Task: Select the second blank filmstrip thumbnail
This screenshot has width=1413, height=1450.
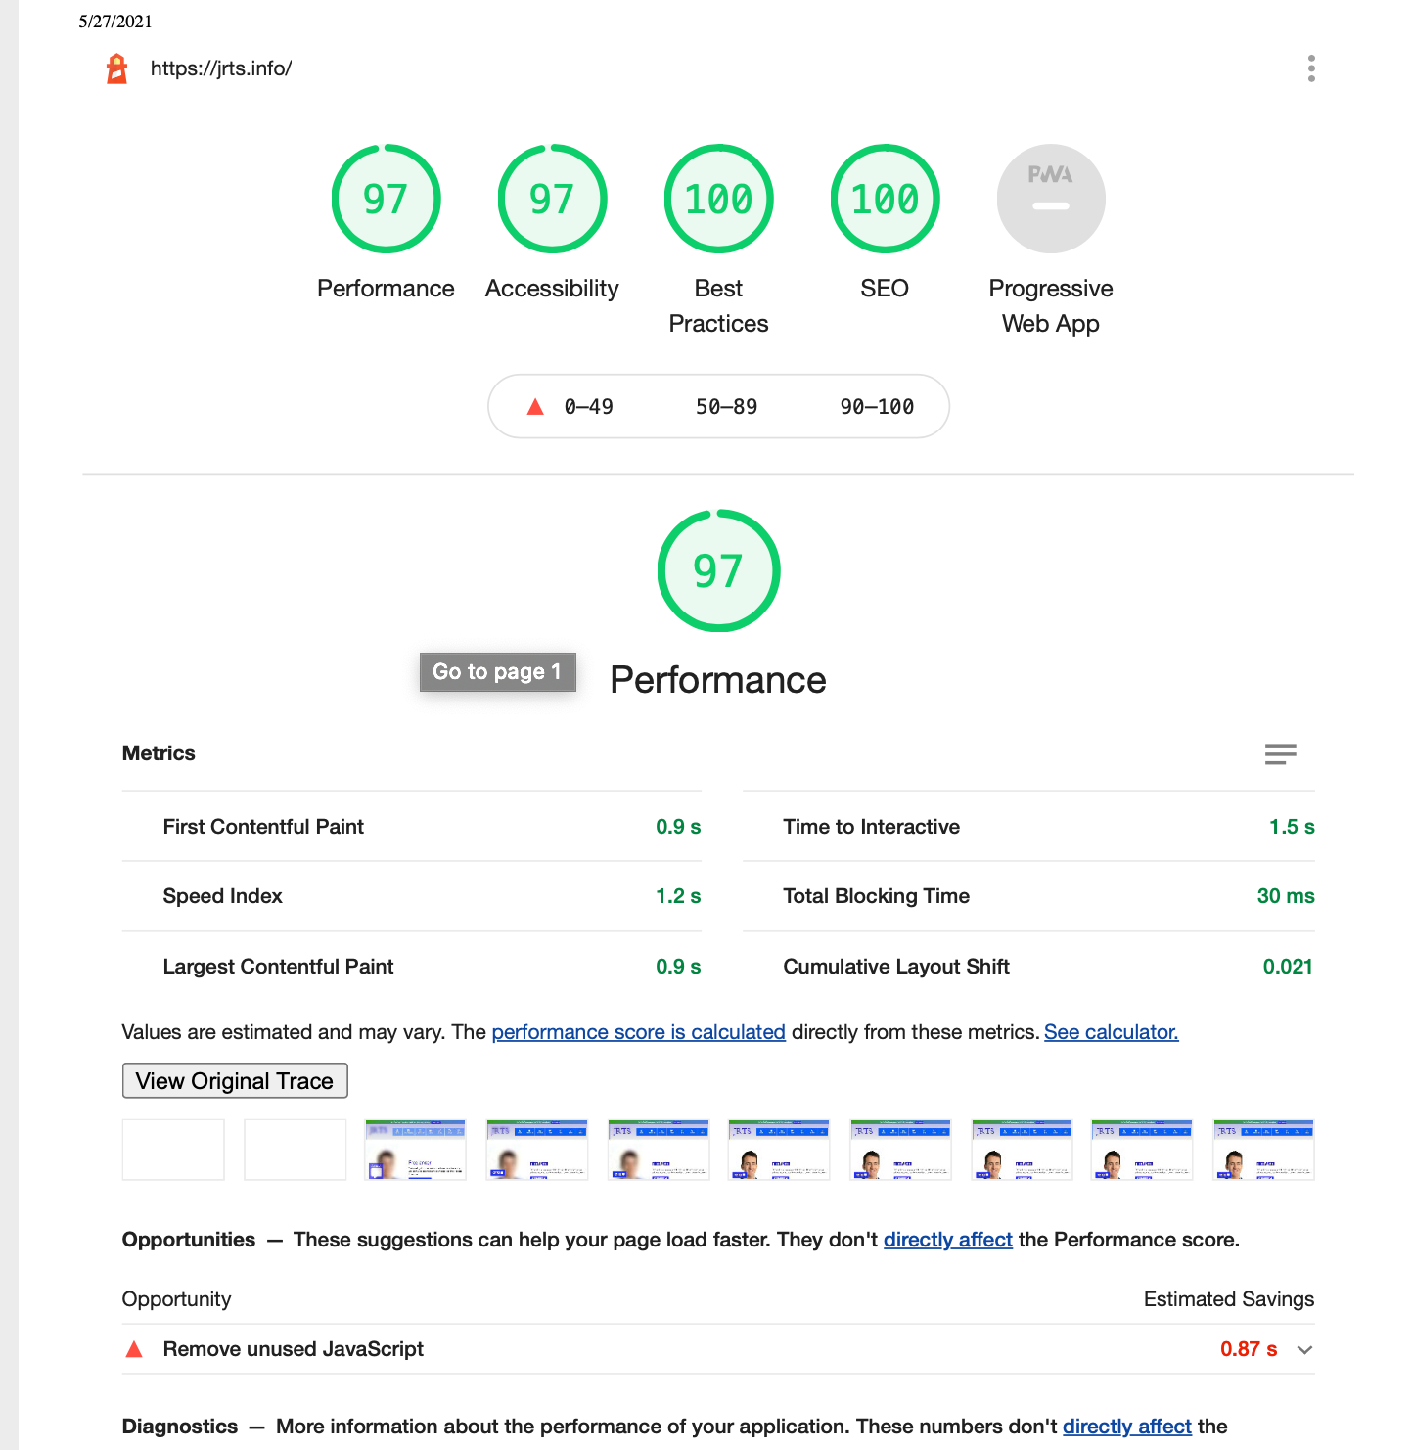Action: coord(295,1150)
